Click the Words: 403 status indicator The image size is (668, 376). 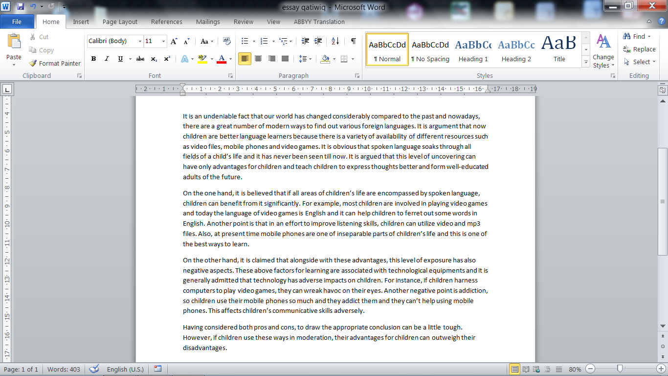point(64,369)
